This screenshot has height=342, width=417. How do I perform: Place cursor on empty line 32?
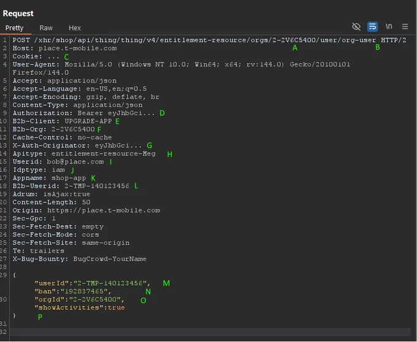coord(210,332)
